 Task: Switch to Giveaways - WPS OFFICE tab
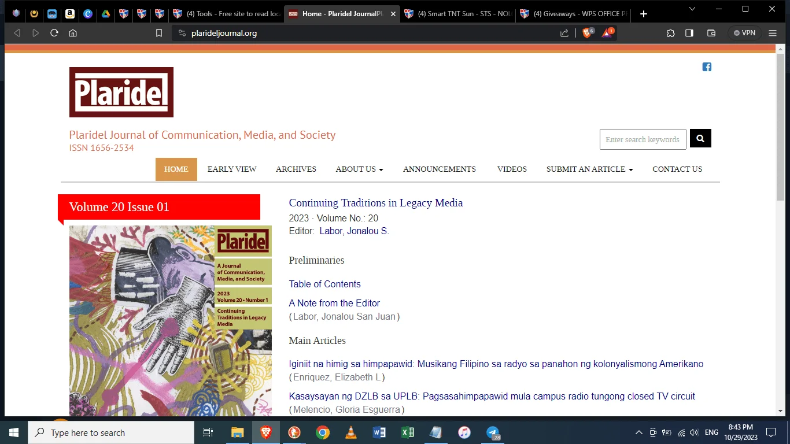[x=574, y=14]
